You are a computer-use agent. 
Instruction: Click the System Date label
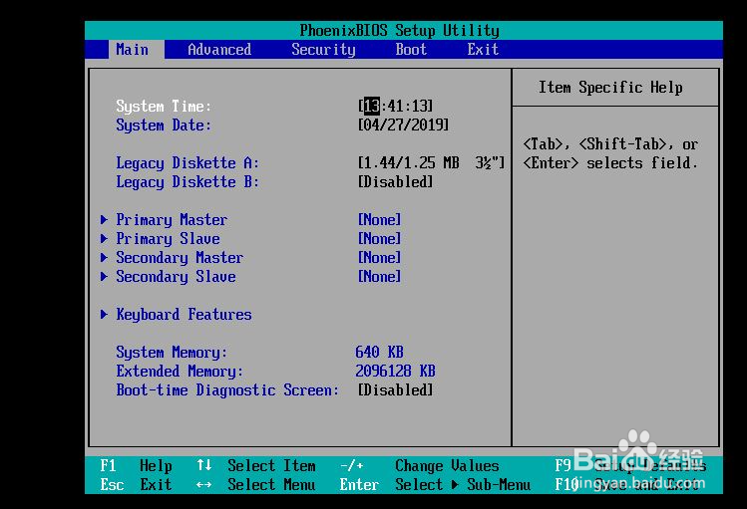(x=164, y=126)
